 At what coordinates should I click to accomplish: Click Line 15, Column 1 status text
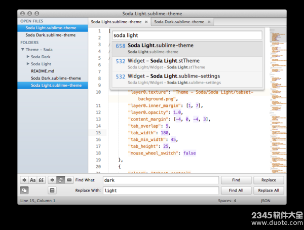point(38,201)
